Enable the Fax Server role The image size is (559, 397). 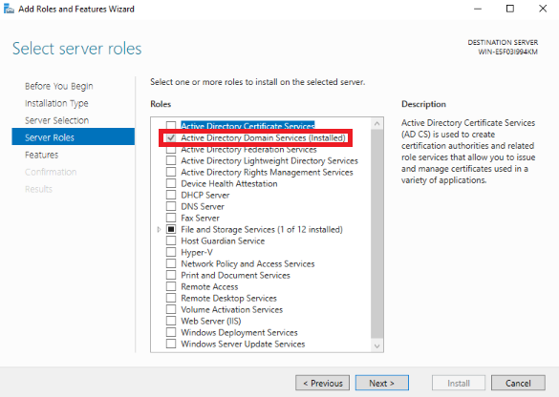click(x=171, y=218)
